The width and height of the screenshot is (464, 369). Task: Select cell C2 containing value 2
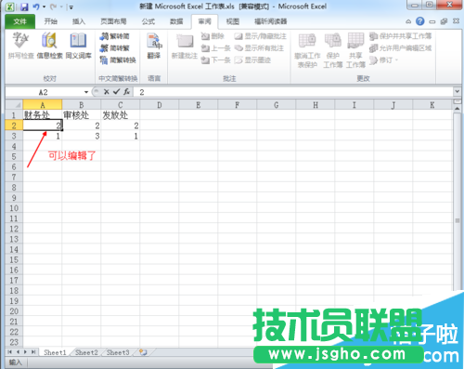121,125
